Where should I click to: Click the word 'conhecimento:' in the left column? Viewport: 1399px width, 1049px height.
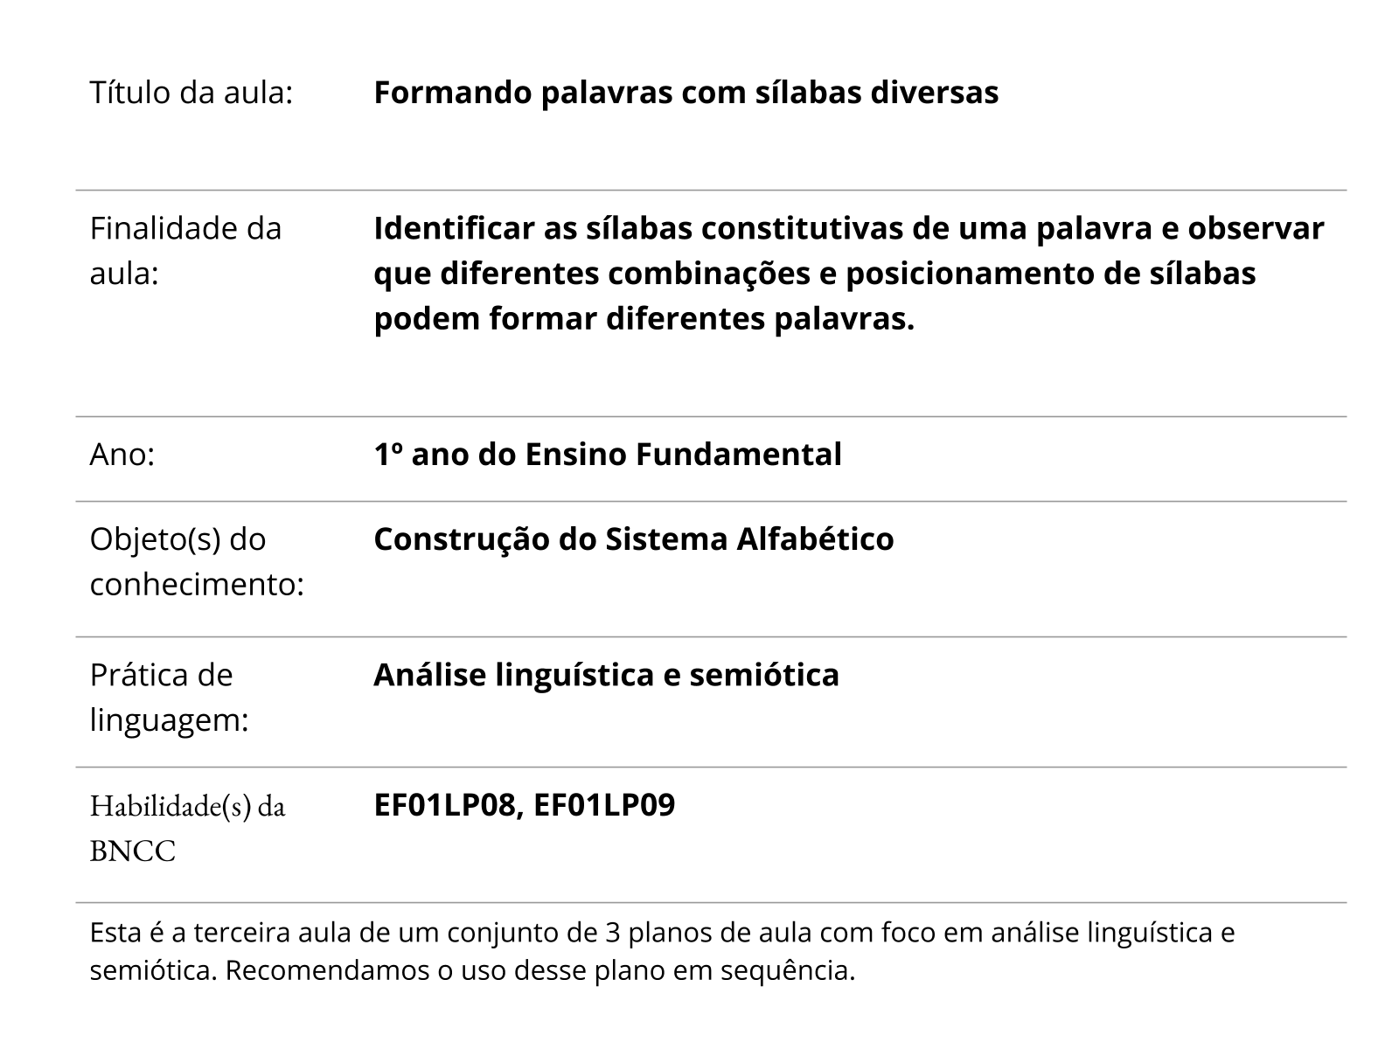tap(197, 584)
